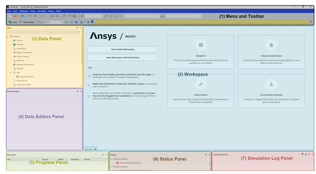316x174 pixels.
Task: Open the Website card
Action: pos(201,52)
